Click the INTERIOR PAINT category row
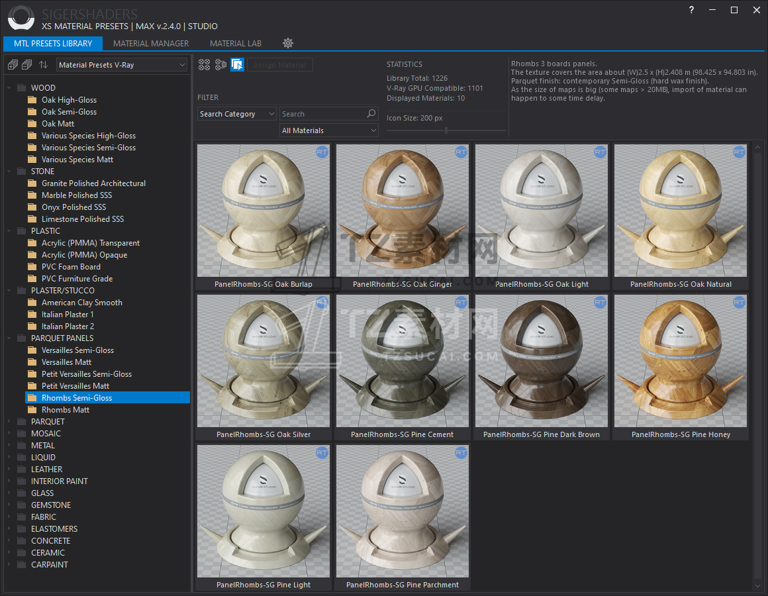The height and width of the screenshot is (596, 768). coord(60,481)
